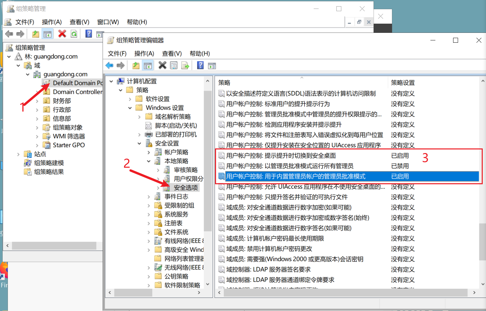Click policy list horizontal scrollbar right arrow

point(474,292)
